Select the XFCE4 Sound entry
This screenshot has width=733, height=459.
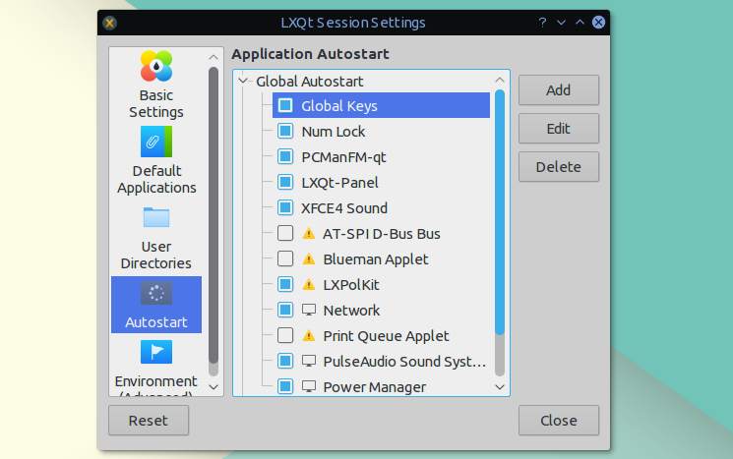(x=344, y=208)
